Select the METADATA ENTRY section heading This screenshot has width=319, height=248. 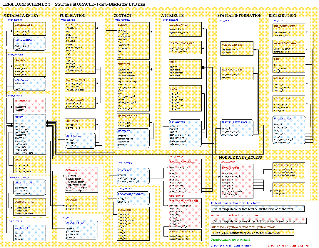tap(21, 16)
